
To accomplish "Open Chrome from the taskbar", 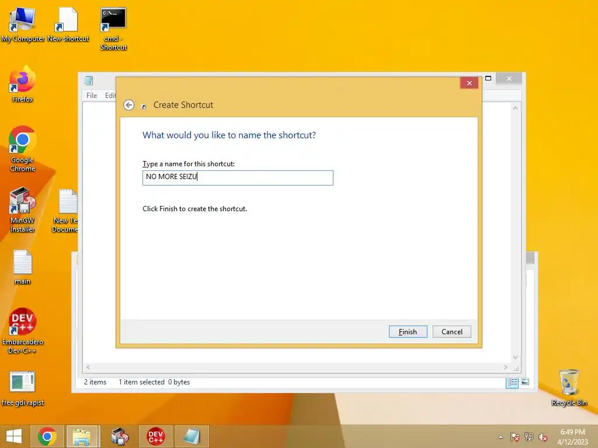I will click(x=47, y=436).
